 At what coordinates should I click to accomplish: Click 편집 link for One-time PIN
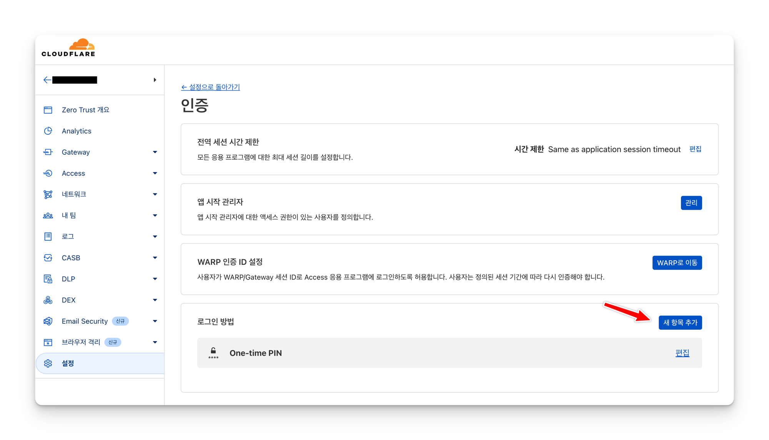[x=682, y=353]
